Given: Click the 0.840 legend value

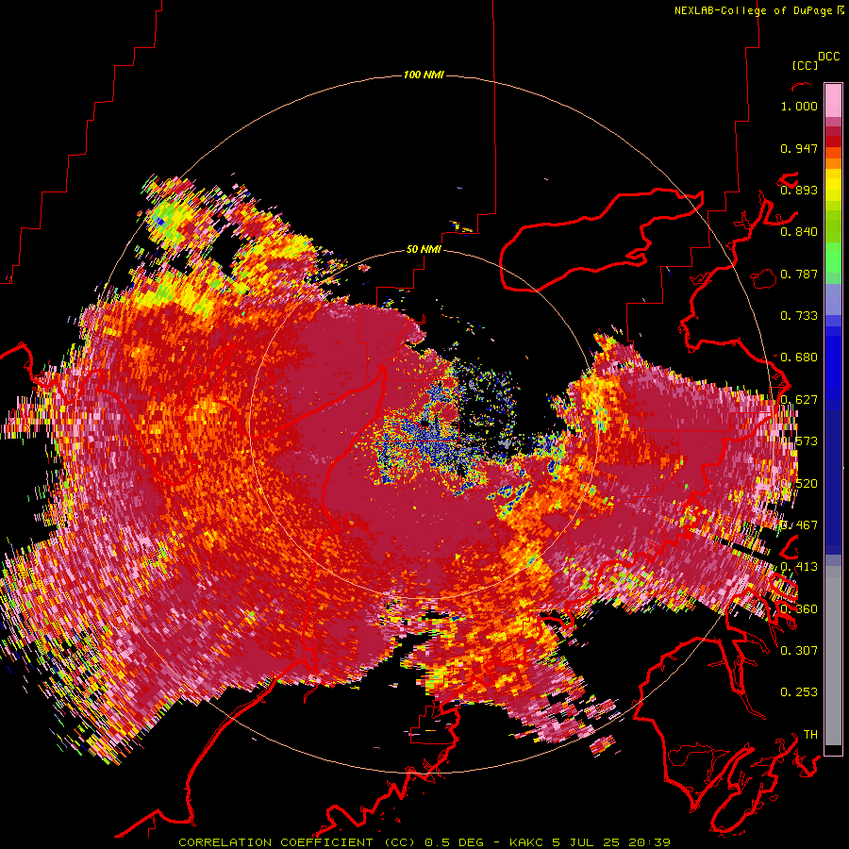Looking at the screenshot, I should point(799,232).
